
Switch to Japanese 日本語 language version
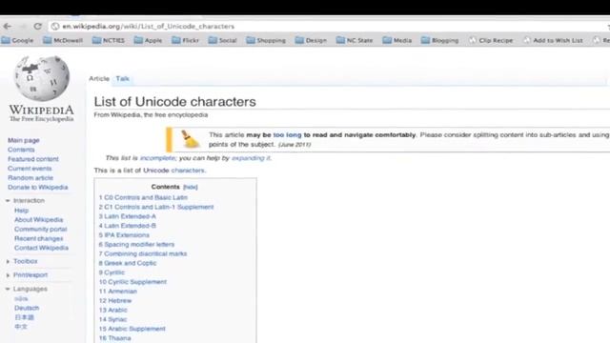(x=24, y=317)
